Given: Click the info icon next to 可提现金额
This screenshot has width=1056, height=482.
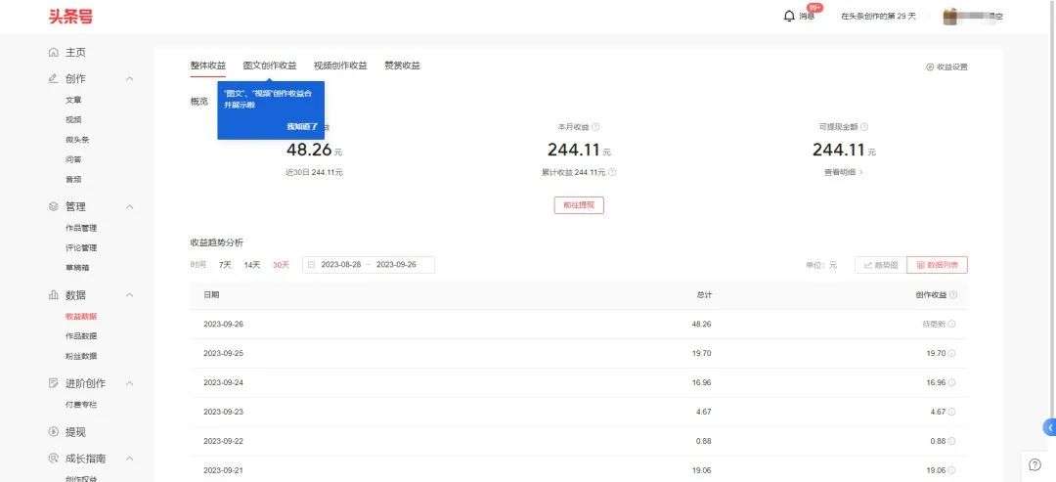Looking at the screenshot, I should [x=864, y=126].
